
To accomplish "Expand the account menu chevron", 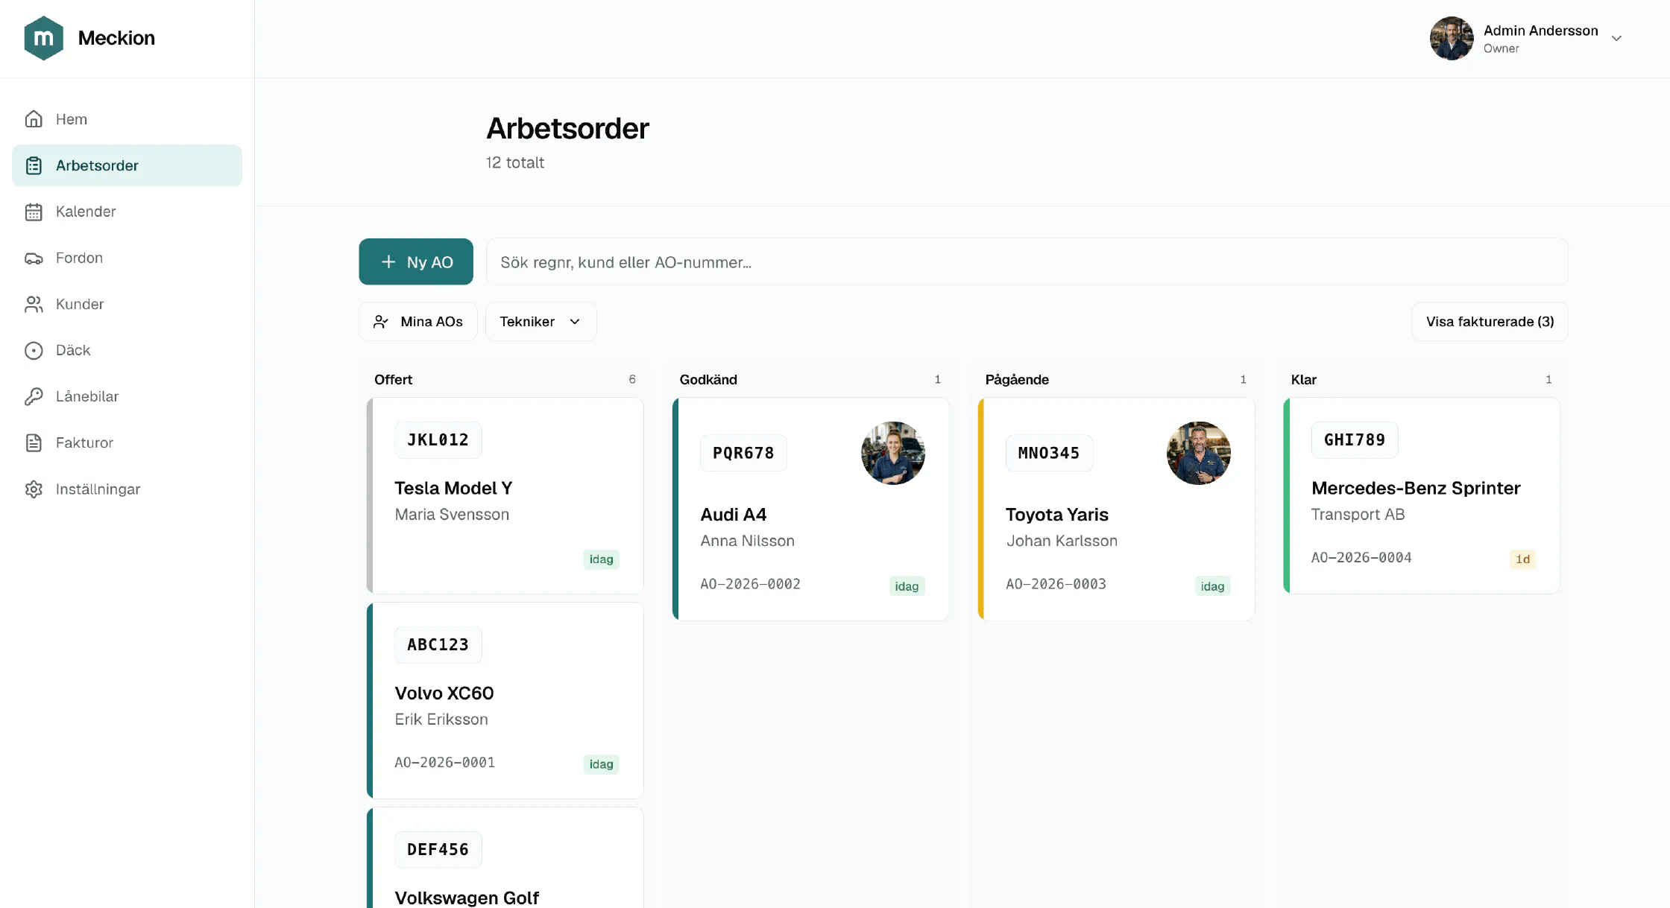I will (x=1616, y=38).
